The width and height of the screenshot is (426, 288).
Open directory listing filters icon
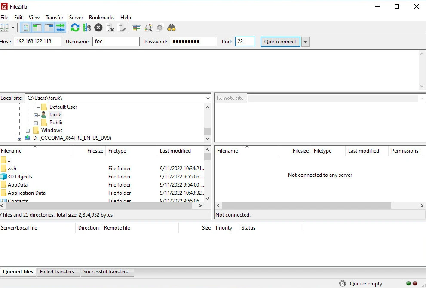(x=137, y=28)
